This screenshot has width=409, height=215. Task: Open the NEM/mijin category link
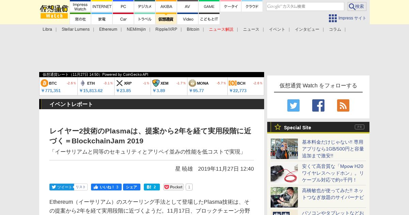click(136, 29)
